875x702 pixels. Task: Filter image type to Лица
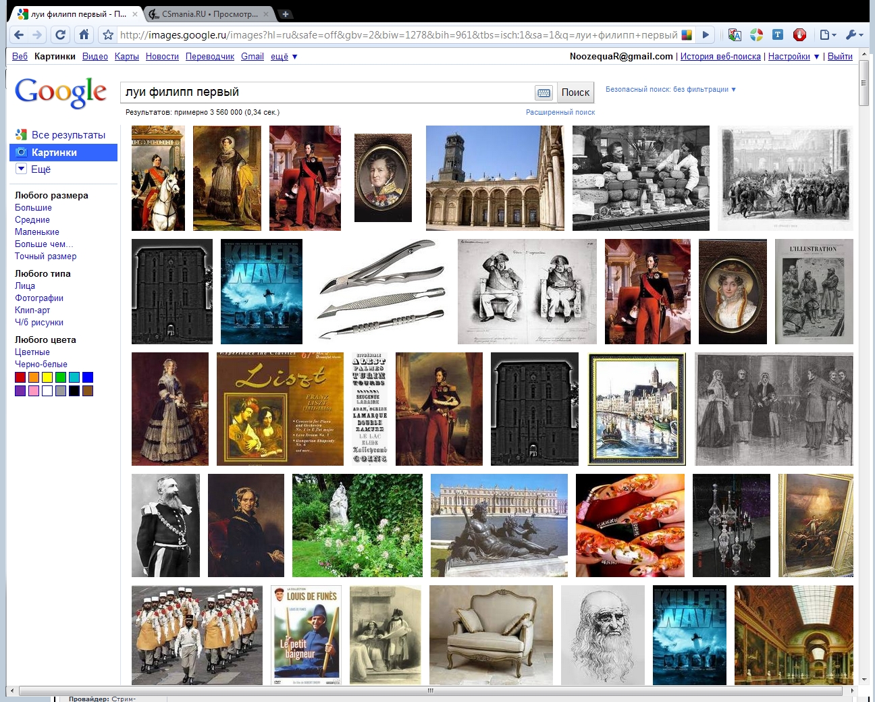click(x=25, y=286)
